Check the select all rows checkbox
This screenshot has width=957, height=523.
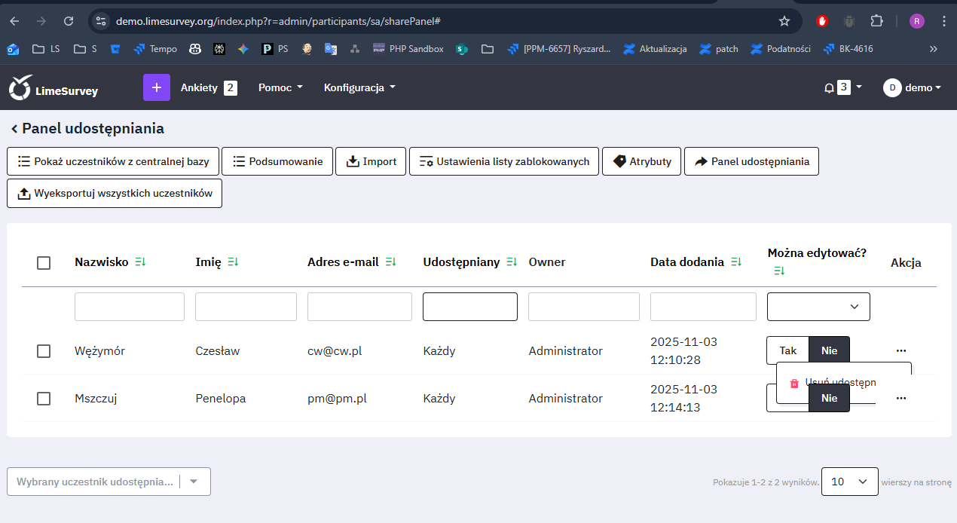44,263
